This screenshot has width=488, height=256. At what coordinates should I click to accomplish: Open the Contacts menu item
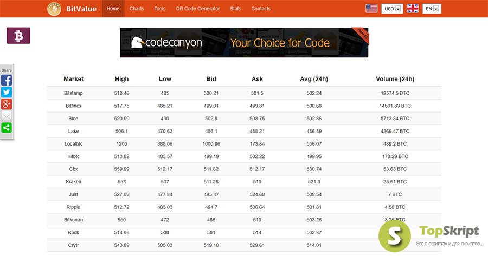pos(261,9)
